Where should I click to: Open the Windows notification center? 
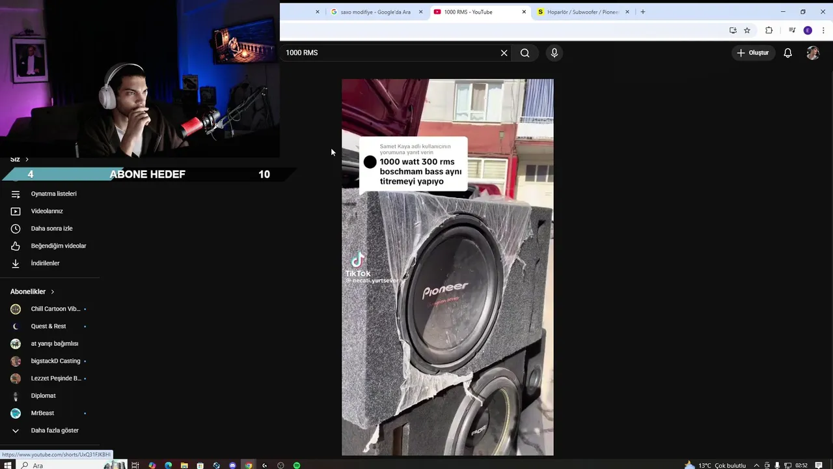[819, 465]
